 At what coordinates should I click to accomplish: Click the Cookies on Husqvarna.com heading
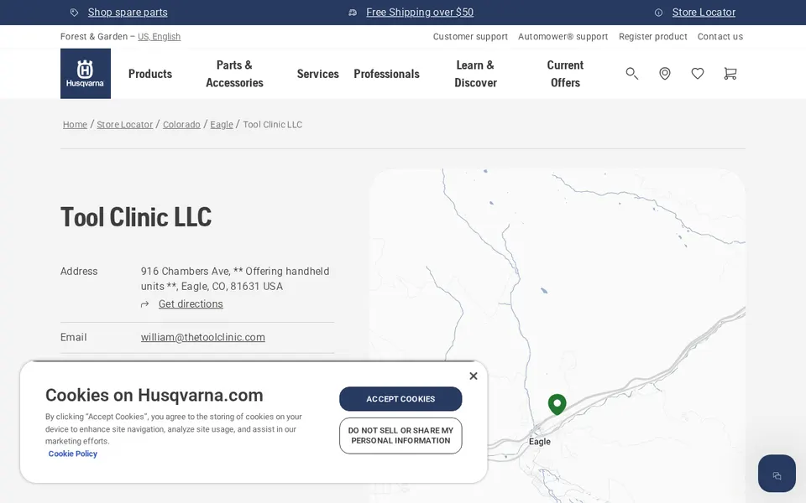pyautogui.click(x=154, y=395)
